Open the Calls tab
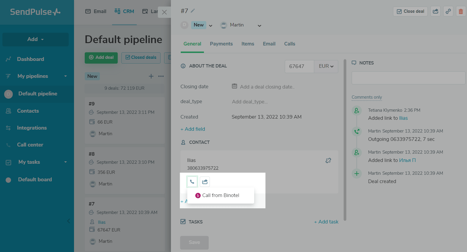This screenshot has width=467, height=252. pyautogui.click(x=289, y=44)
